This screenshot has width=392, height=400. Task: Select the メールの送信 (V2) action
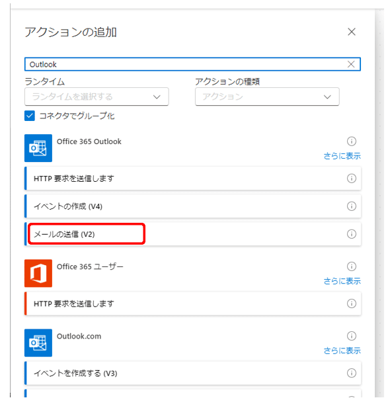coord(193,234)
